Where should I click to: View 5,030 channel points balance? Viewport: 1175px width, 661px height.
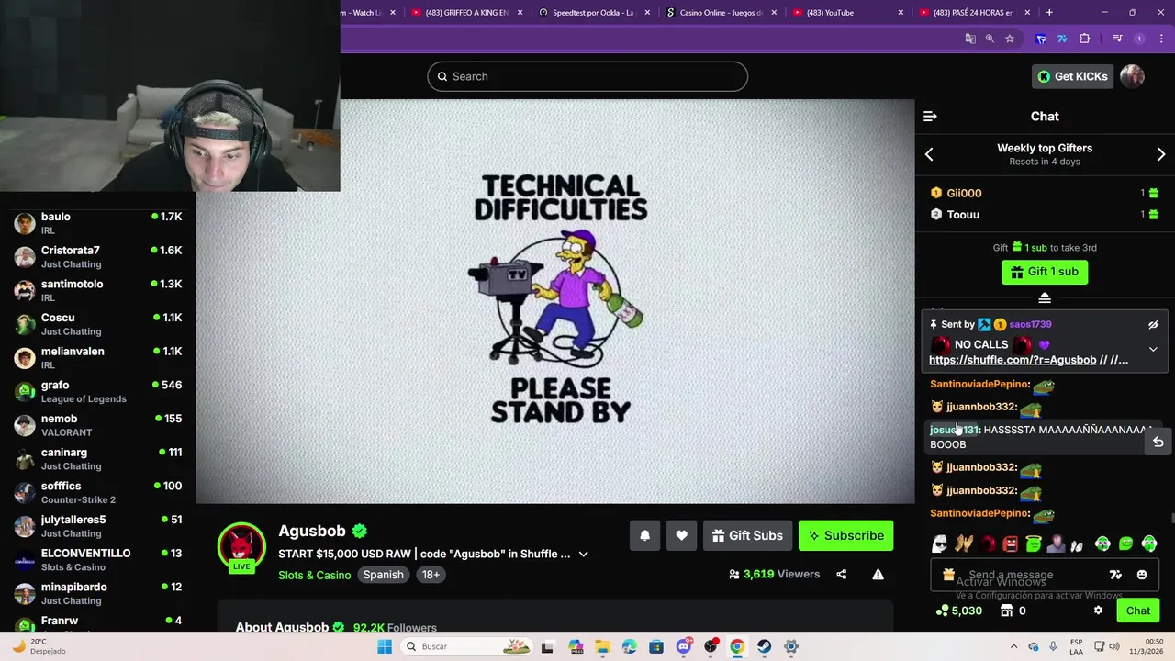coord(958,611)
